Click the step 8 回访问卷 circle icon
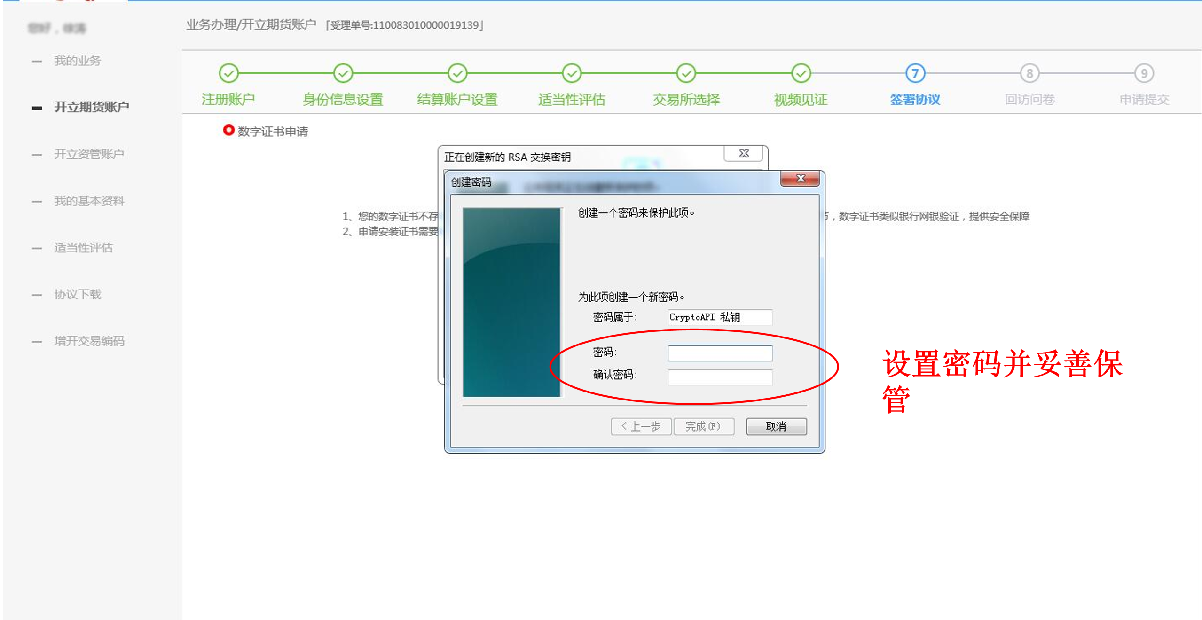 (1029, 73)
